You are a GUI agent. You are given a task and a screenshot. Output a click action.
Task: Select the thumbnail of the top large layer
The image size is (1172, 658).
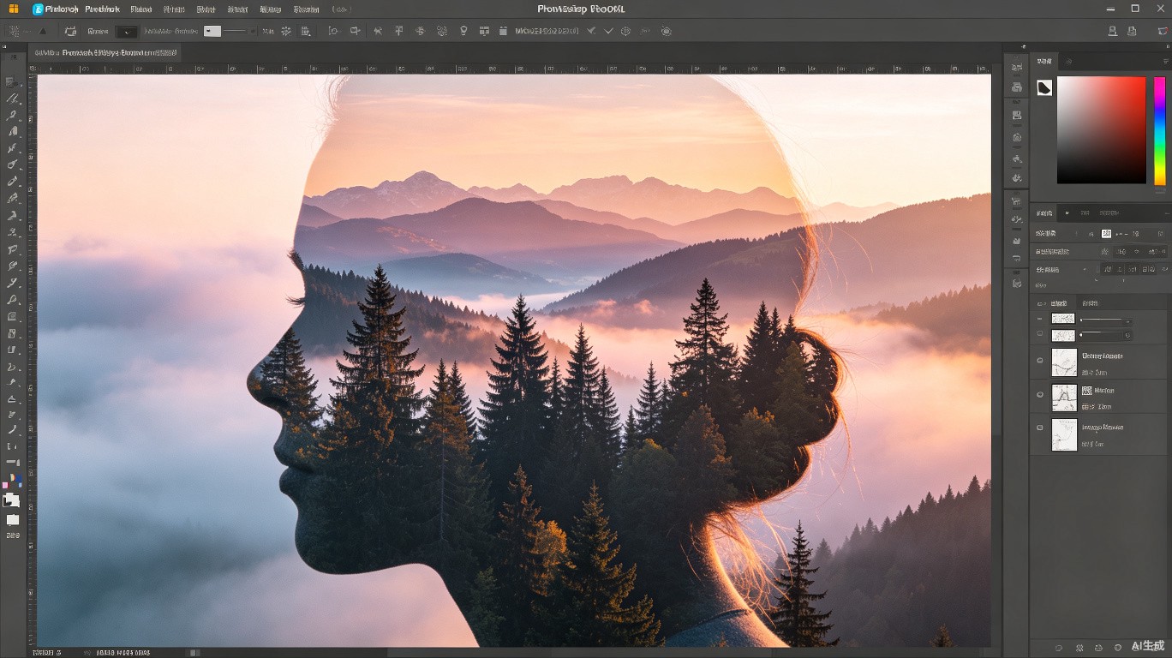pyautogui.click(x=1064, y=362)
